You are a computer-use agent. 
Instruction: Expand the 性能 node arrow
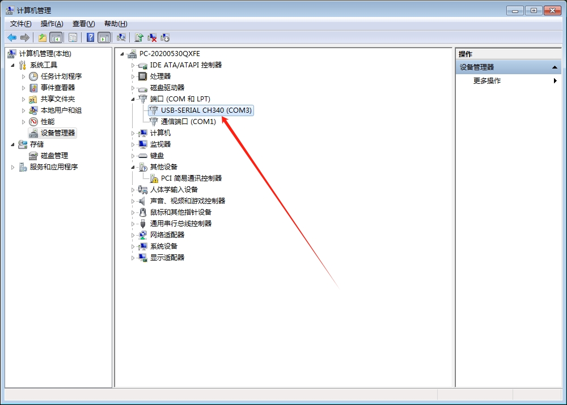[x=23, y=122]
